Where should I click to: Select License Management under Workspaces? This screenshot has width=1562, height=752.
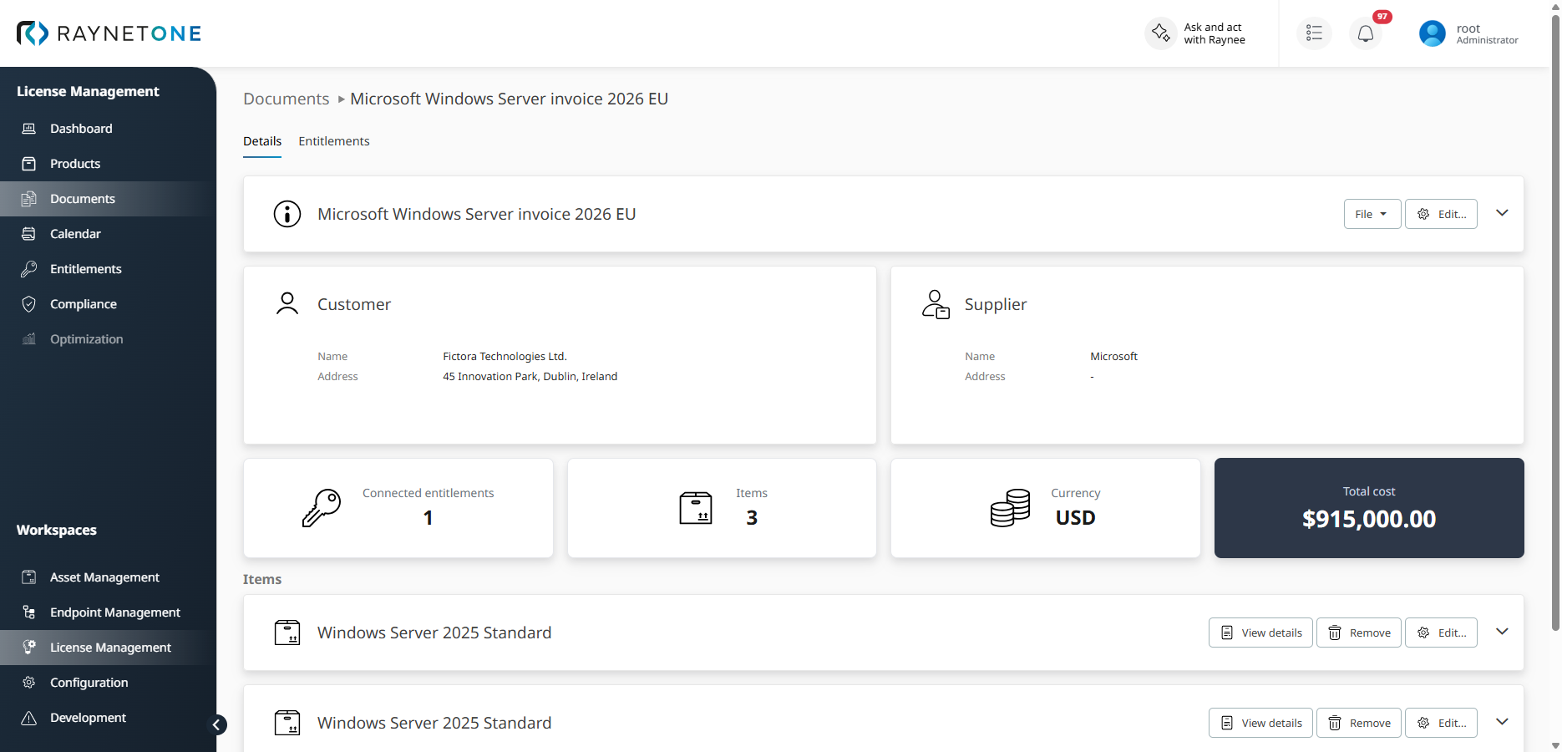tap(108, 648)
